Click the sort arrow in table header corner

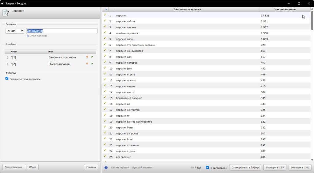pos(106,9)
